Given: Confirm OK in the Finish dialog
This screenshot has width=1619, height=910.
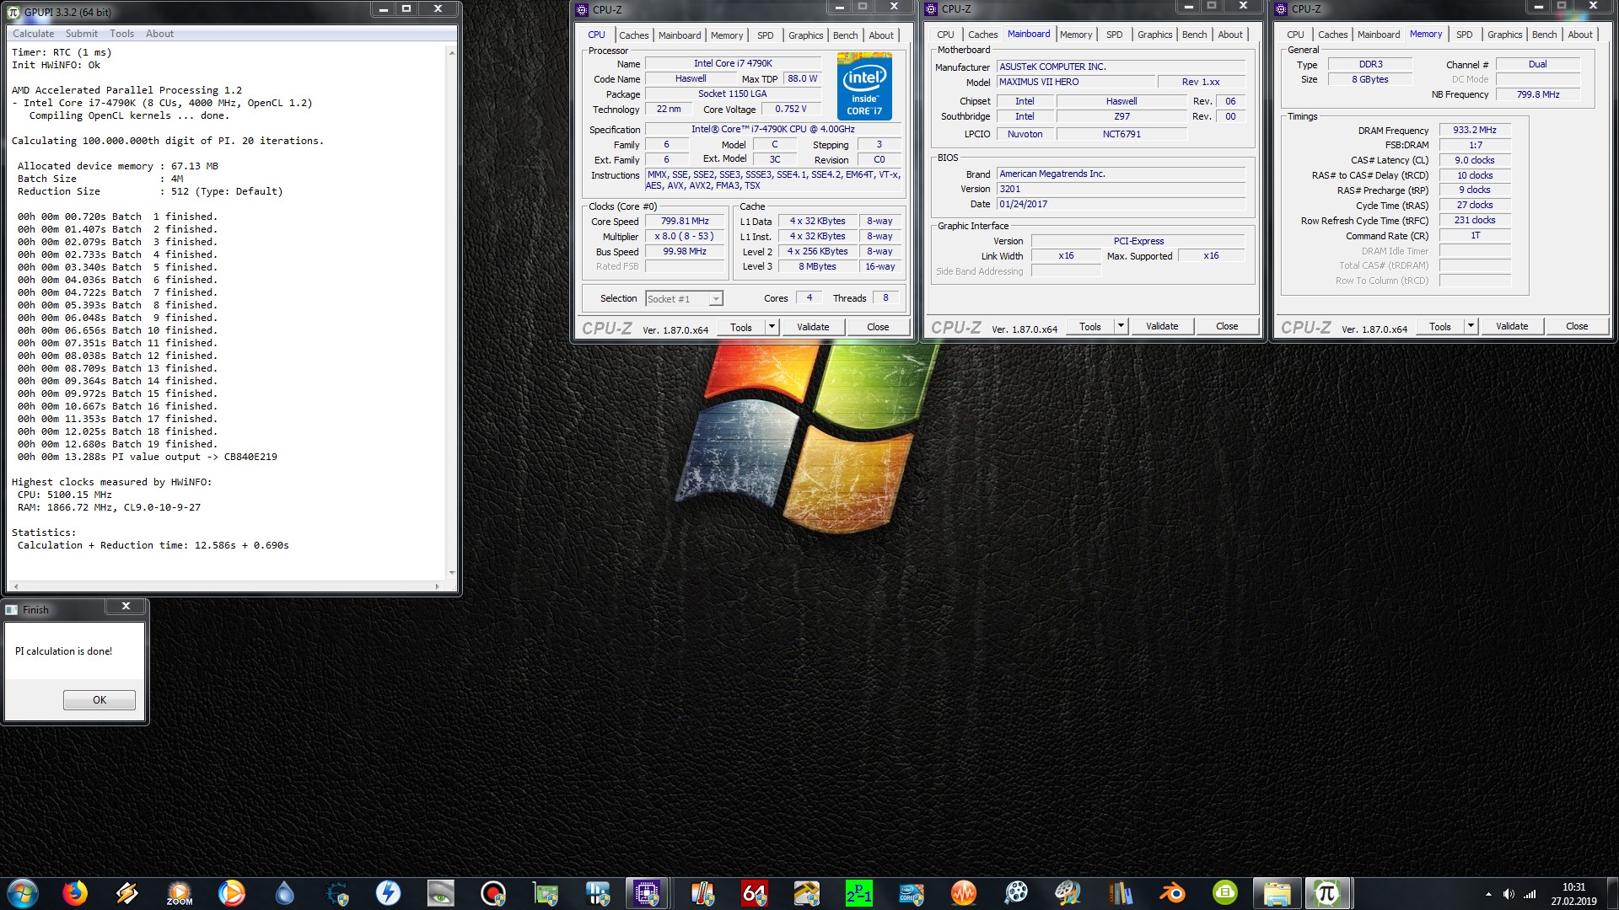Looking at the screenshot, I should pyautogui.click(x=100, y=700).
